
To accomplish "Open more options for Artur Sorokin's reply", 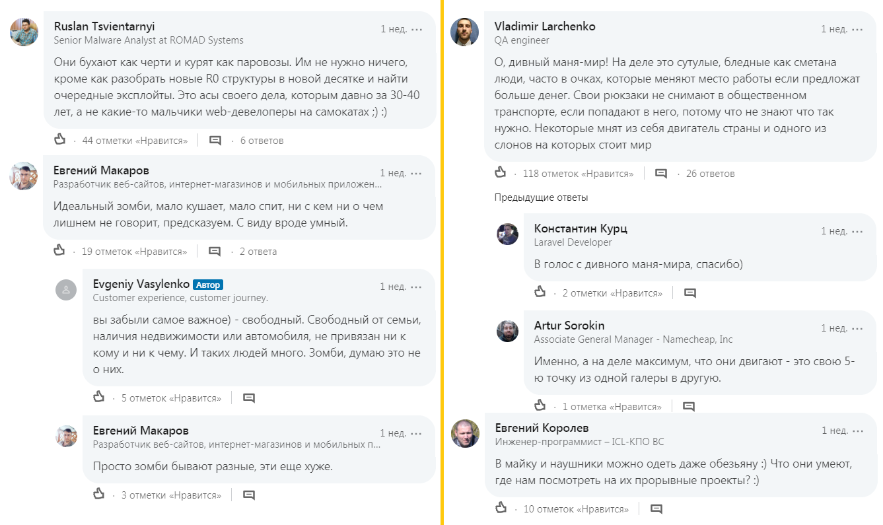I will 857,329.
